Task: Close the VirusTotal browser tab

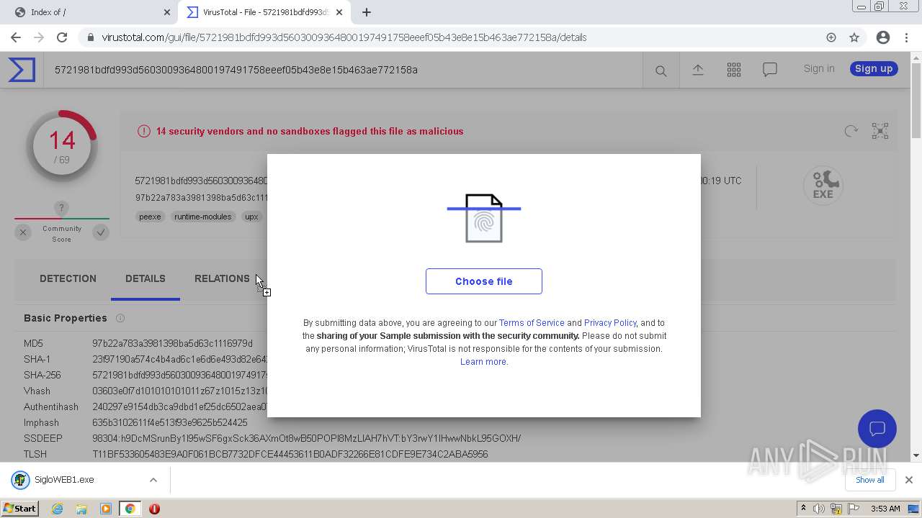Action: click(339, 12)
